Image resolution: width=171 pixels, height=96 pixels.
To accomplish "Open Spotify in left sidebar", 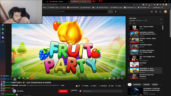I will (3, 29).
